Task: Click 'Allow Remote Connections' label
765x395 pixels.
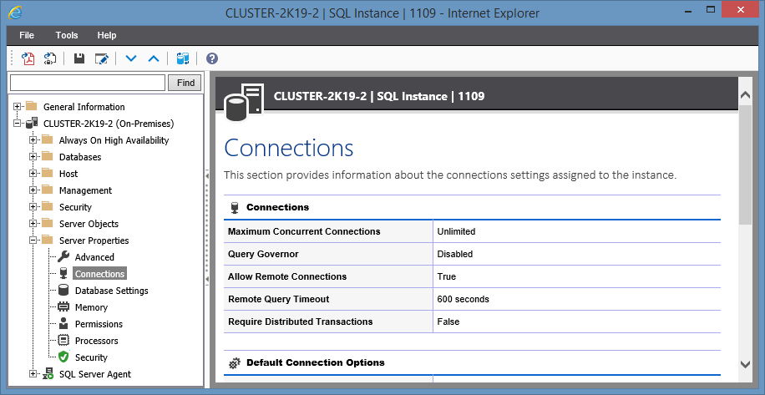Action: coord(287,276)
